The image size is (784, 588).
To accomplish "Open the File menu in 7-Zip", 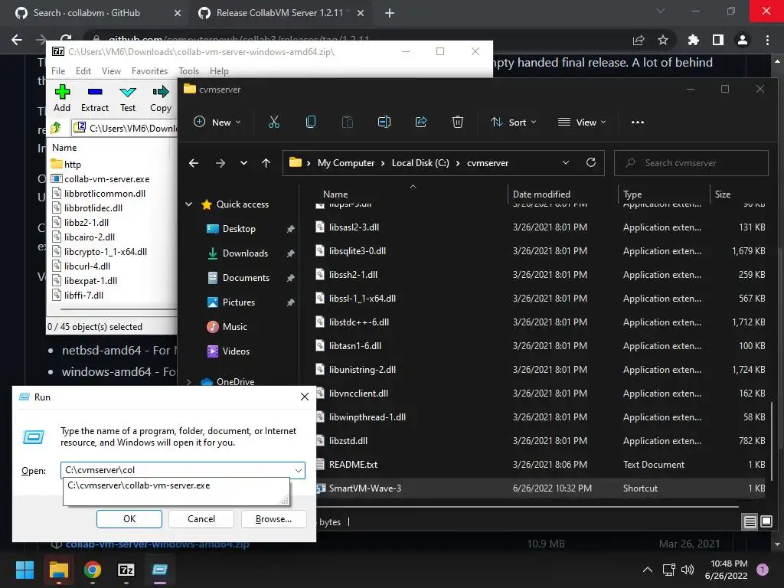I will [58, 71].
